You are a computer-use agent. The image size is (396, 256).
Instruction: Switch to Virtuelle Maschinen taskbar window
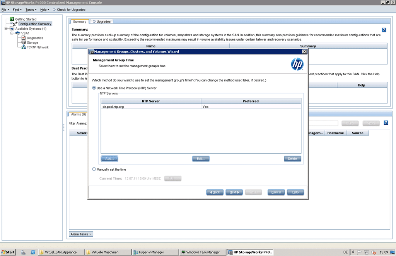tap(108, 252)
